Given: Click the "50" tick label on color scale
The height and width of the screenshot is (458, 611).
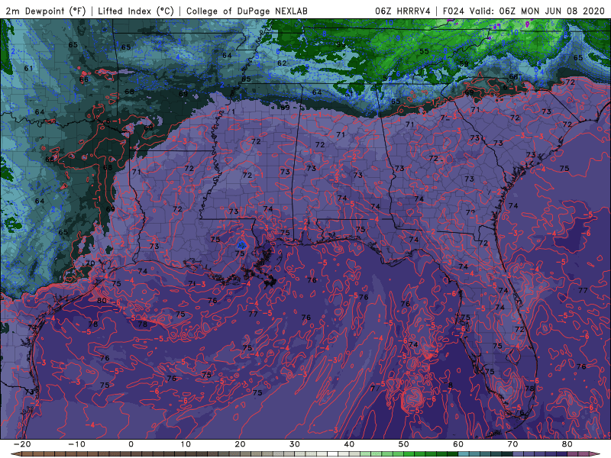Looking at the screenshot, I should pos(404,444).
